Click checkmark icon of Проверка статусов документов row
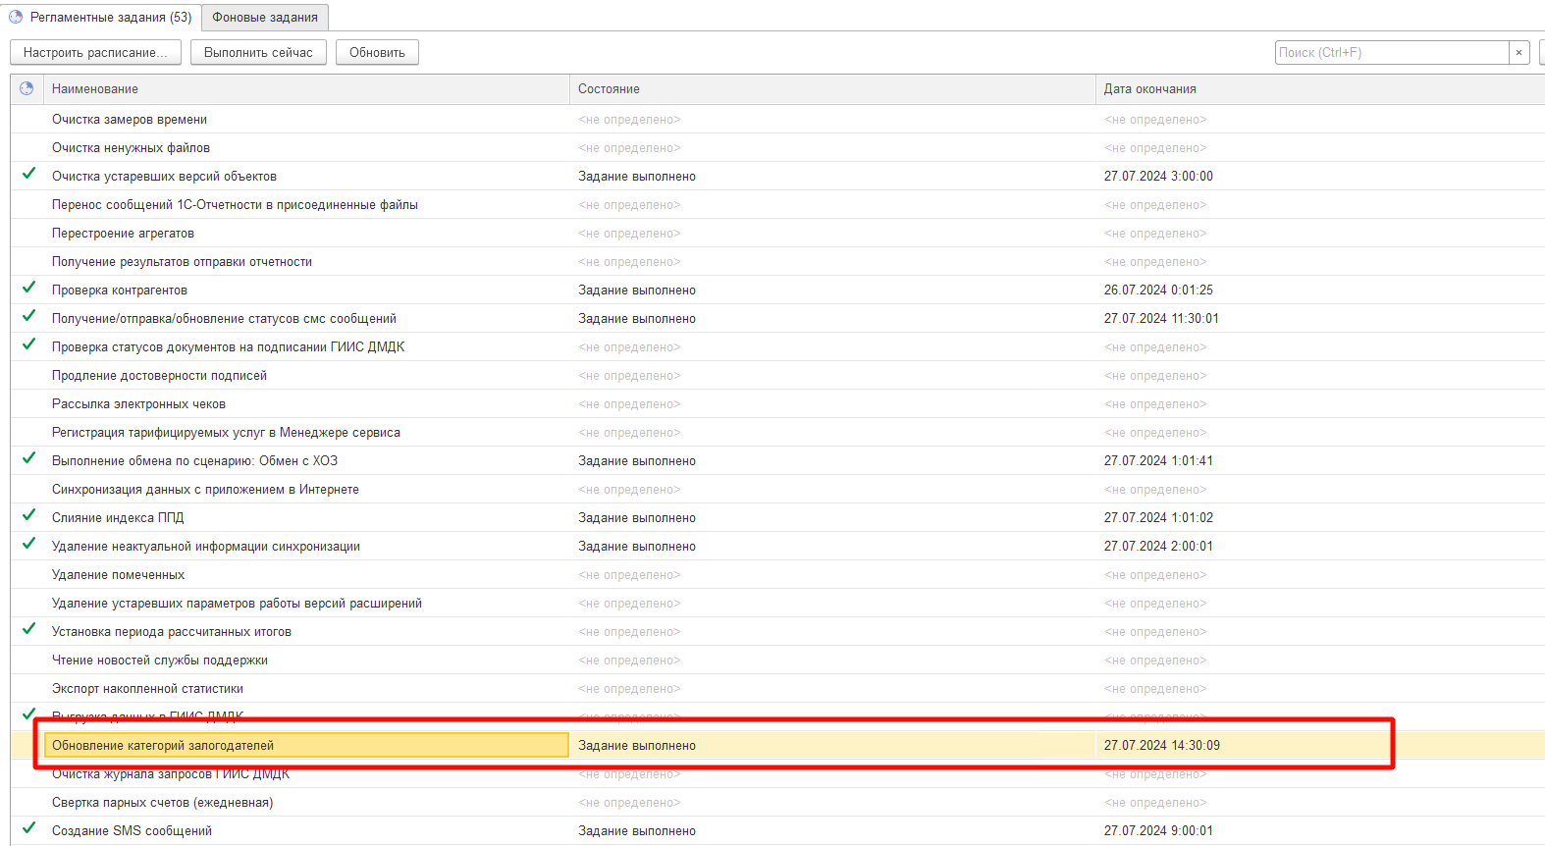Screen dimensions: 1545x846 28,344
